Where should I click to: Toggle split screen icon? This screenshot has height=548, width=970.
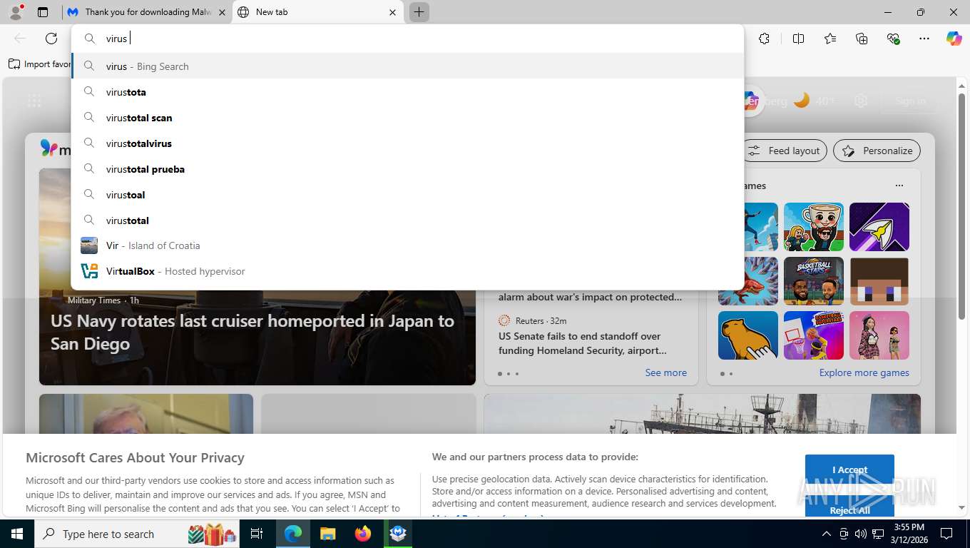[798, 39]
